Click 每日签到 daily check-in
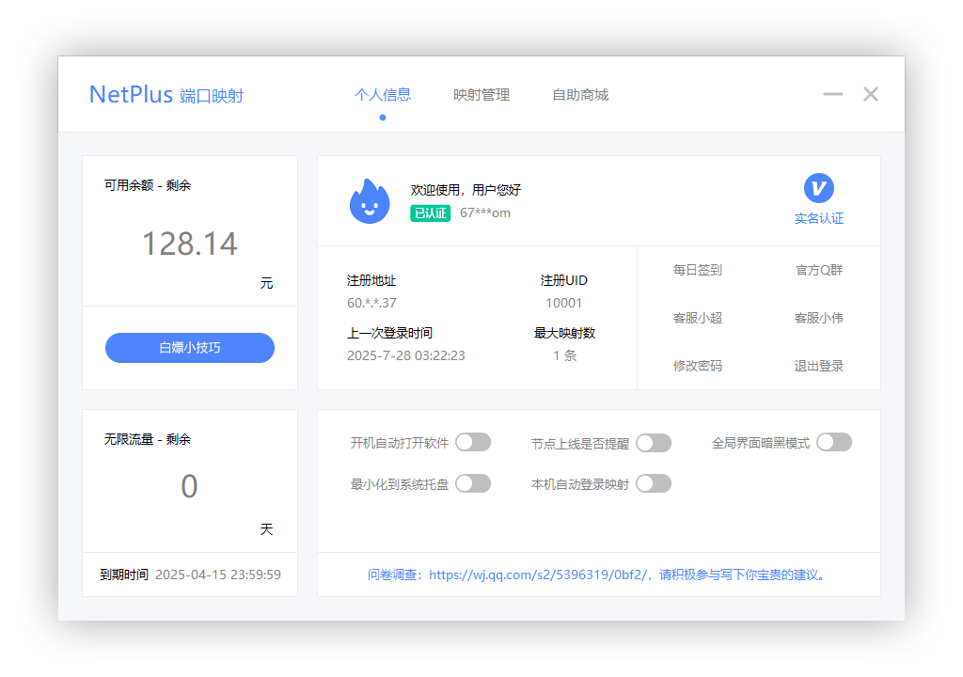 pos(696,271)
